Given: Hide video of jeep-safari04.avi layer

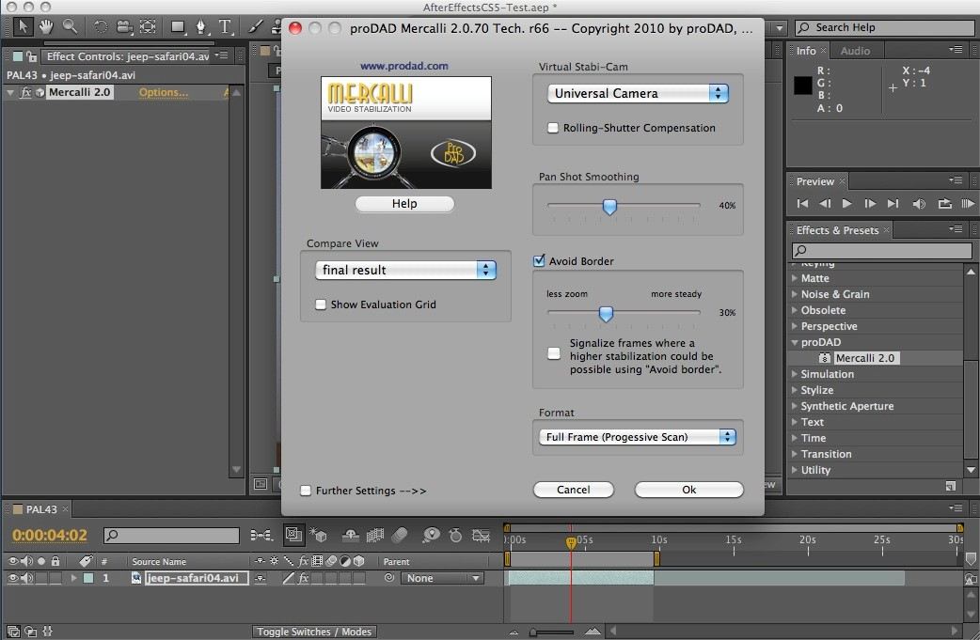Looking at the screenshot, I should pos(12,578).
